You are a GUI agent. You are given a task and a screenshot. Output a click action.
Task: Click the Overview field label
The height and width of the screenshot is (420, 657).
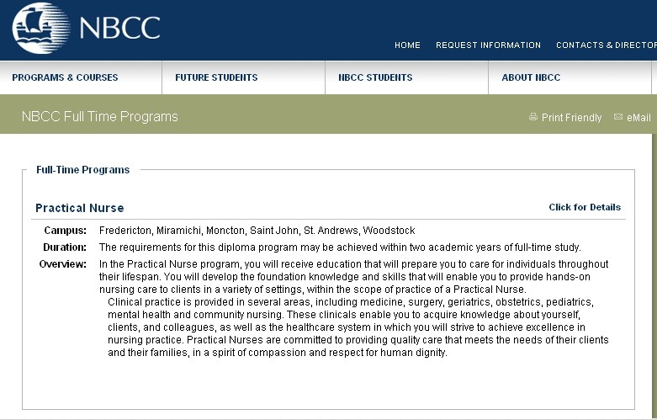point(63,264)
